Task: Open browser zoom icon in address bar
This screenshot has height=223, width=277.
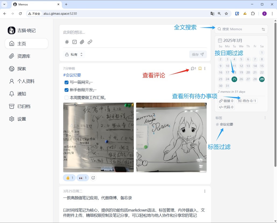Action: 219,14
